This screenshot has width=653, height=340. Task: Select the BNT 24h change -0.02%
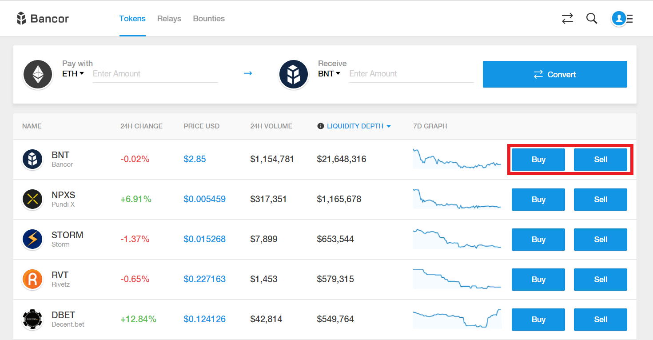[x=135, y=159]
